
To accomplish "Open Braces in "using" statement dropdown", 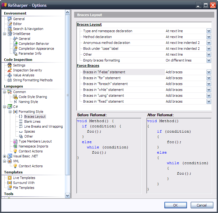I will pyautogui.click(x=209, y=96).
